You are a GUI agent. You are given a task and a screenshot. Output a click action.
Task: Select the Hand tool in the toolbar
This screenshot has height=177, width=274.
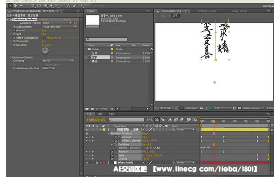pyautogui.click(x=15, y=6)
